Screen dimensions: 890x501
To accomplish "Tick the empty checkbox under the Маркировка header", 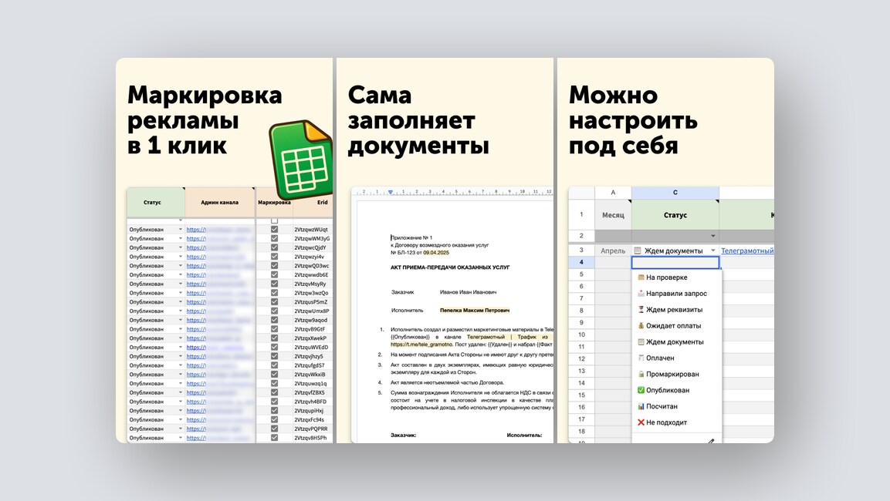I will coord(274,220).
